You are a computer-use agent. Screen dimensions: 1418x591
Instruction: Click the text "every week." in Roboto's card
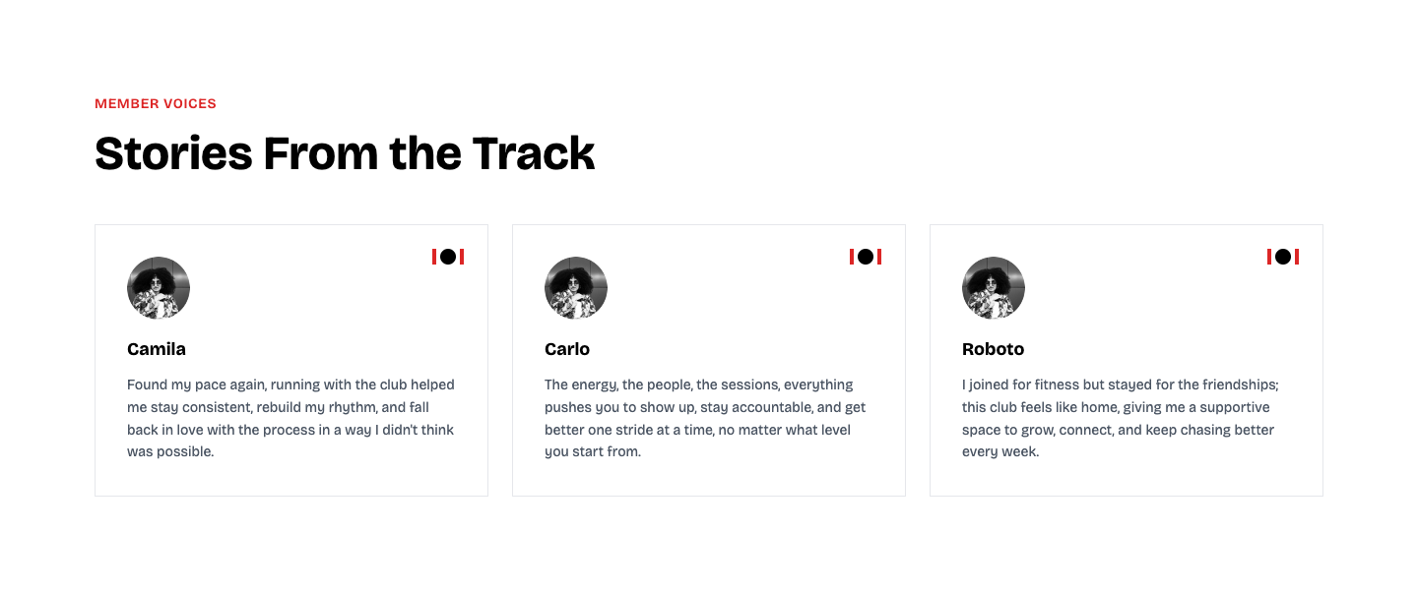coord(1000,452)
